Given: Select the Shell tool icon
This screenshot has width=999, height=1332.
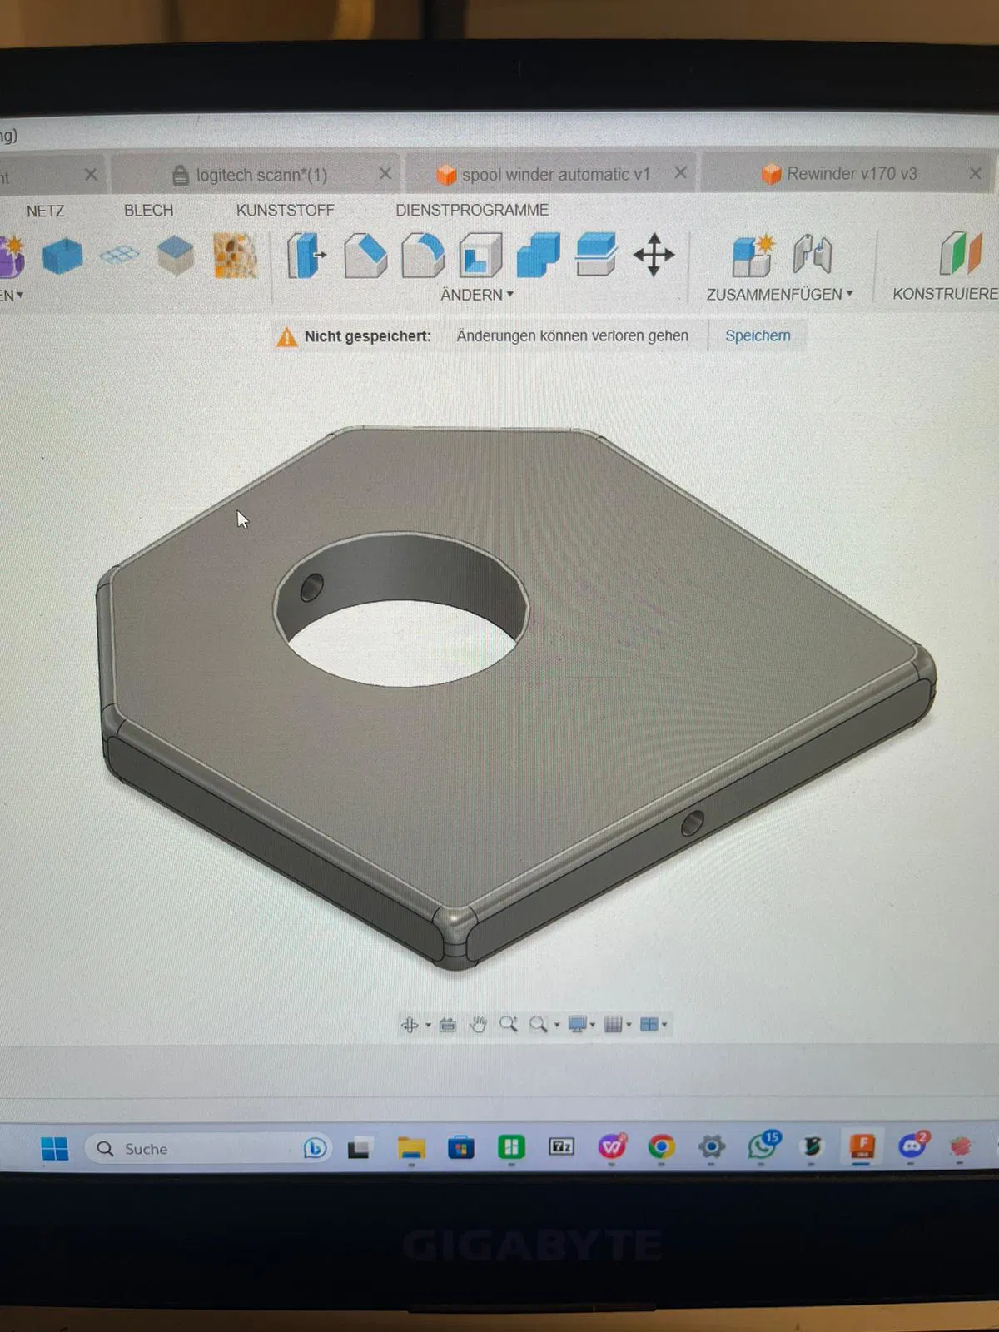Looking at the screenshot, I should click(480, 255).
